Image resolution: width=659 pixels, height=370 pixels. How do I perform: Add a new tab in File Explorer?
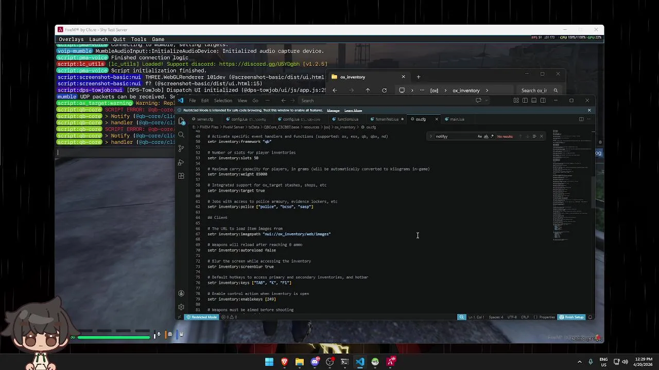pos(419,77)
